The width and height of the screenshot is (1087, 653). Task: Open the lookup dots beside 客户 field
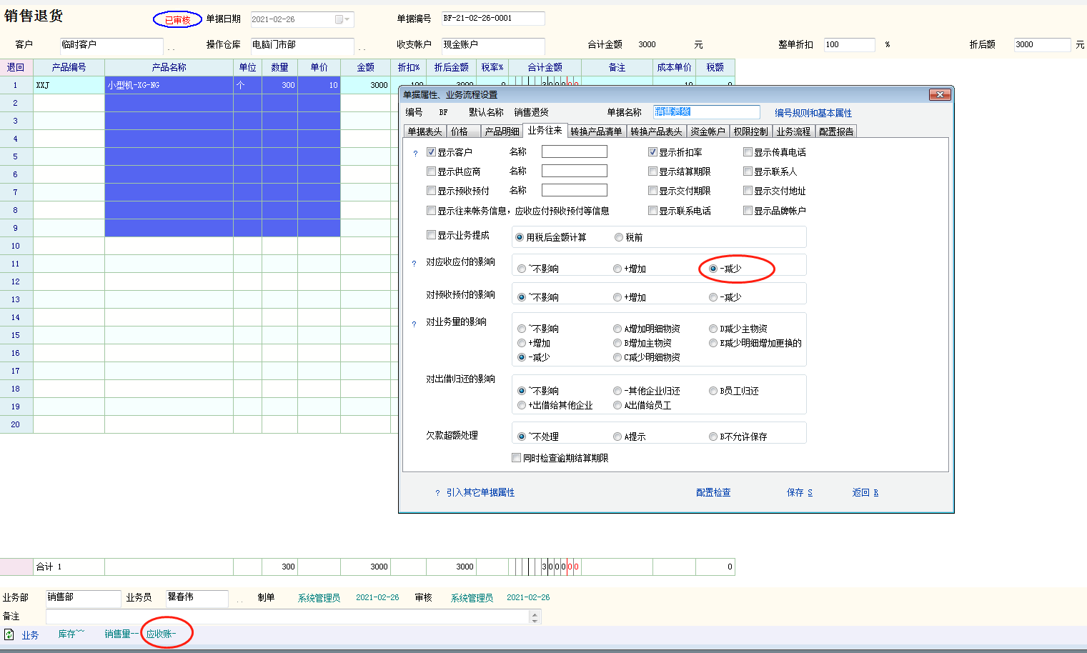[172, 48]
